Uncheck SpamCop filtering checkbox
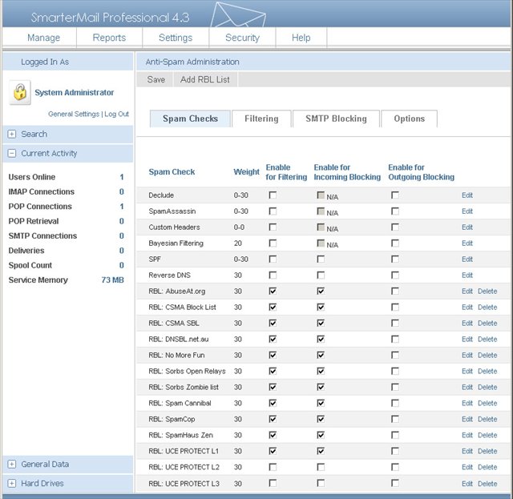Viewport: 513px width, 499px height. pos(273,419)
